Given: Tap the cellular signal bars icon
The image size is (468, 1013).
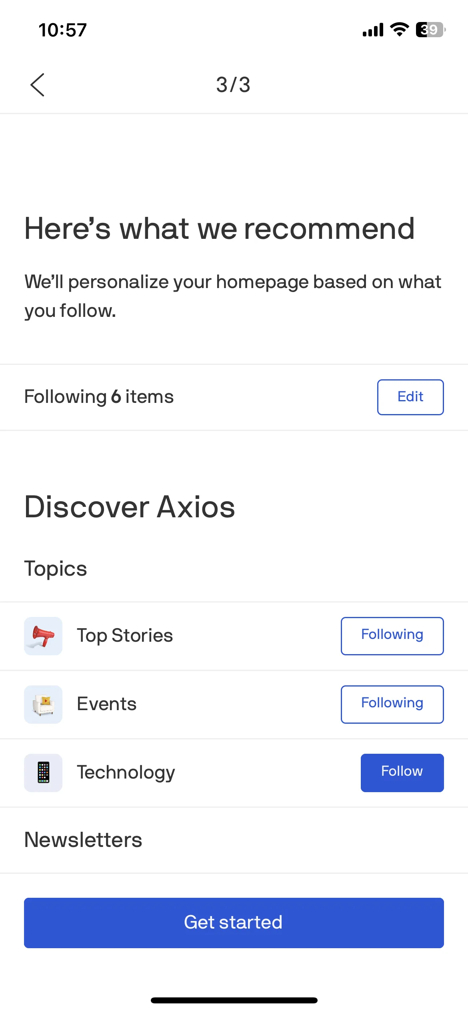Looking at the screenshot, I should pos(373,30).
